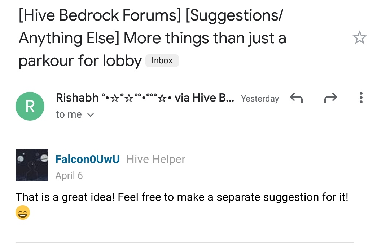This screenshot has height=247, width=377.
Task: Click the 'via Hive B...' sender text
Action: 204,98
